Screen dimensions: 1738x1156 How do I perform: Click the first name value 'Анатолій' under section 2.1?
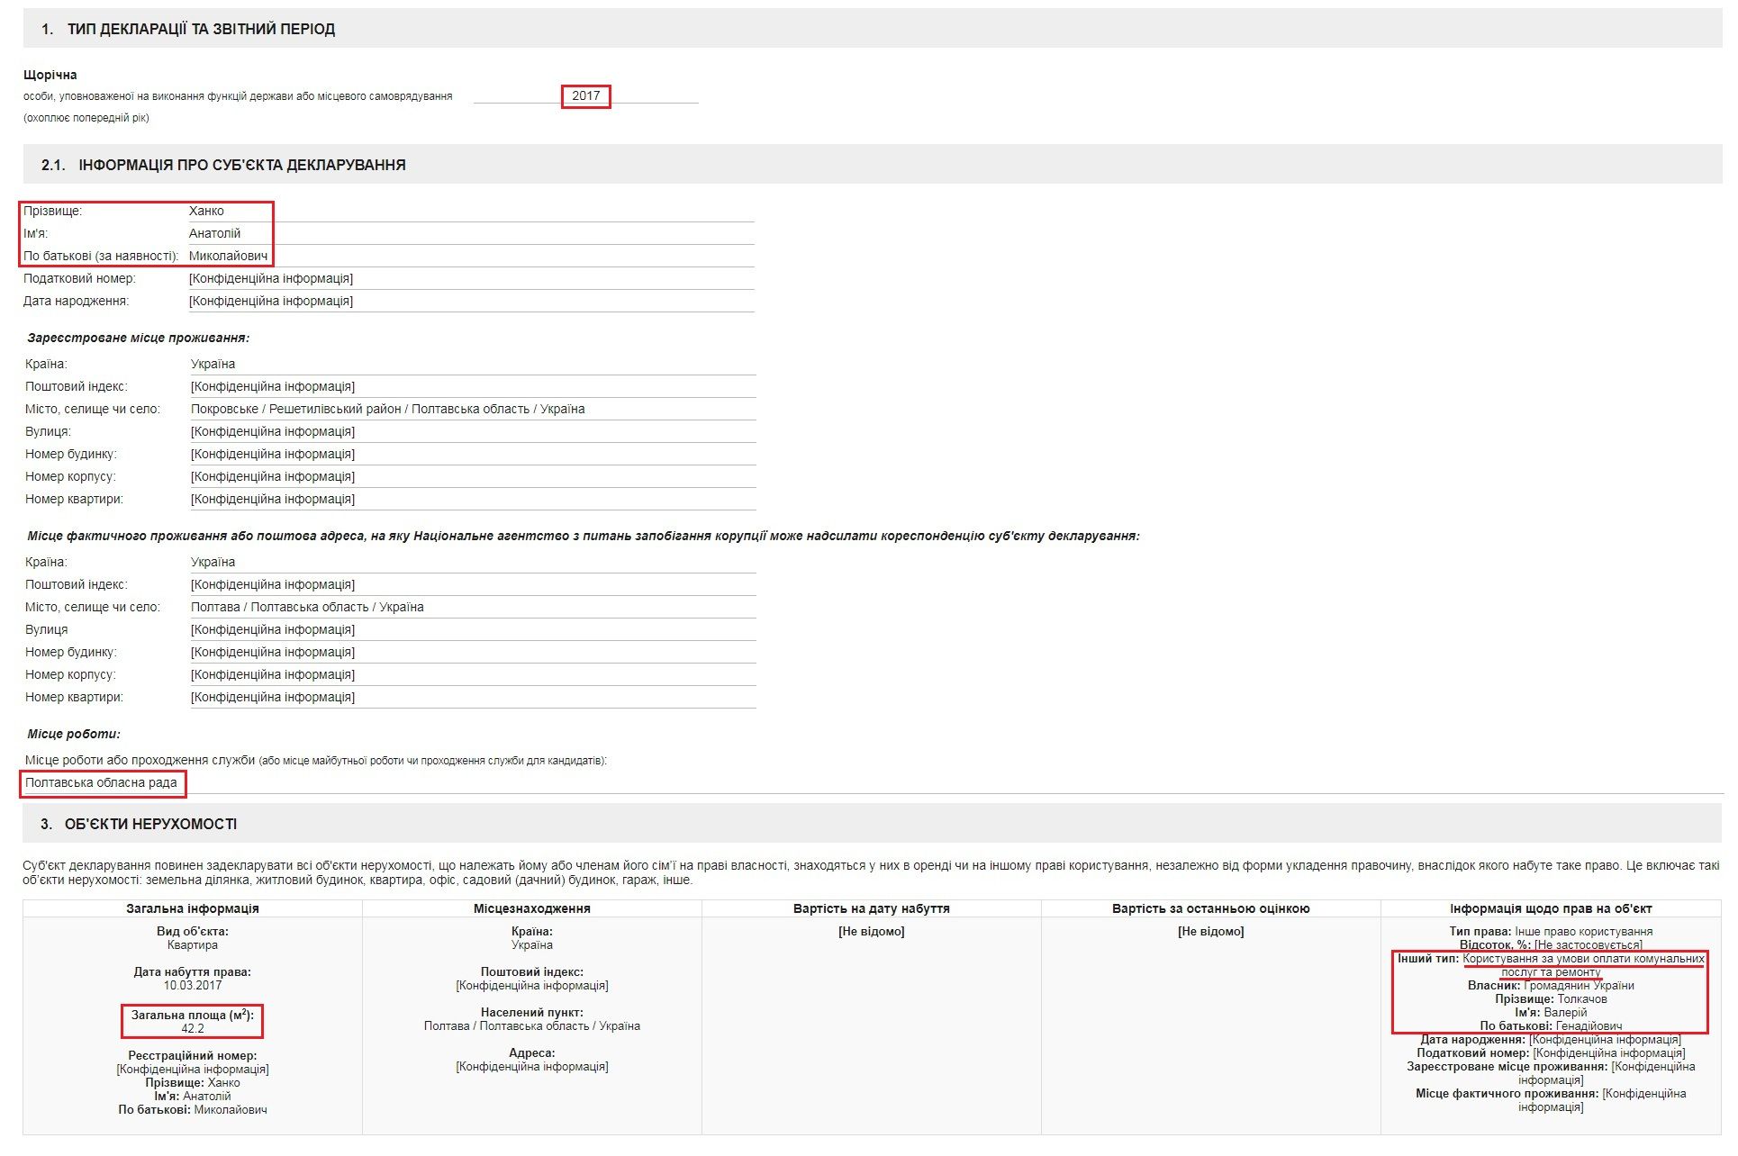pyautogui.click(x=214, y=233)
